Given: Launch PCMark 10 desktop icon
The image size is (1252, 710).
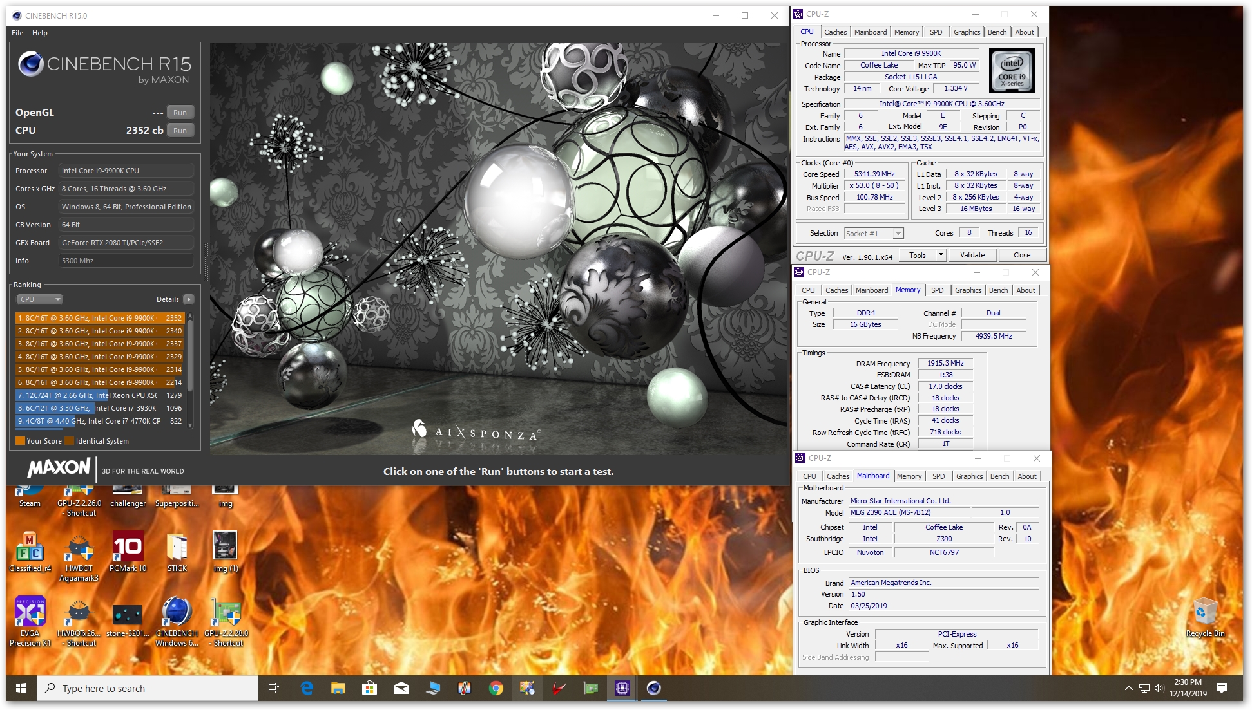Looking at the screenshot, I should click(x=128, y=552).
